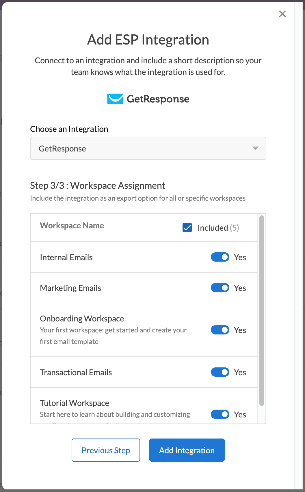Open the Choose an Integration dropdown

(x=148, y=148)
